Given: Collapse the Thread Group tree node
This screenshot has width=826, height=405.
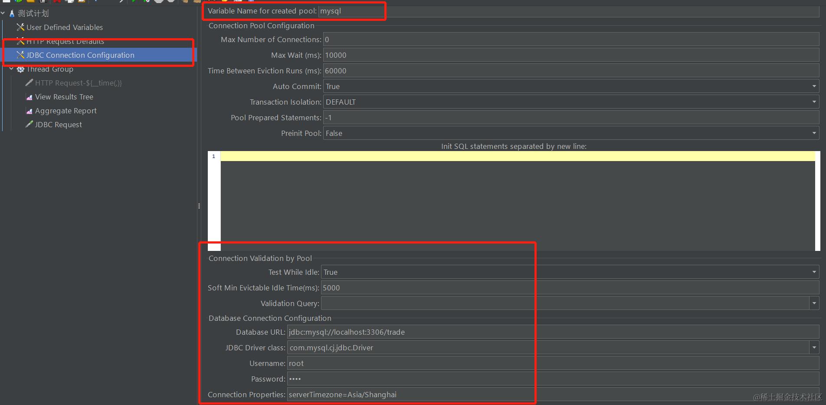Looking at the screenshot, I should pos(11,69).
